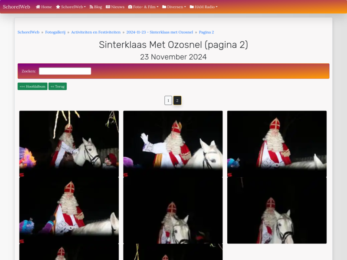
Task: Open photo of Sinterklaas with streamers overhead
Action: (x=69, y=144)
